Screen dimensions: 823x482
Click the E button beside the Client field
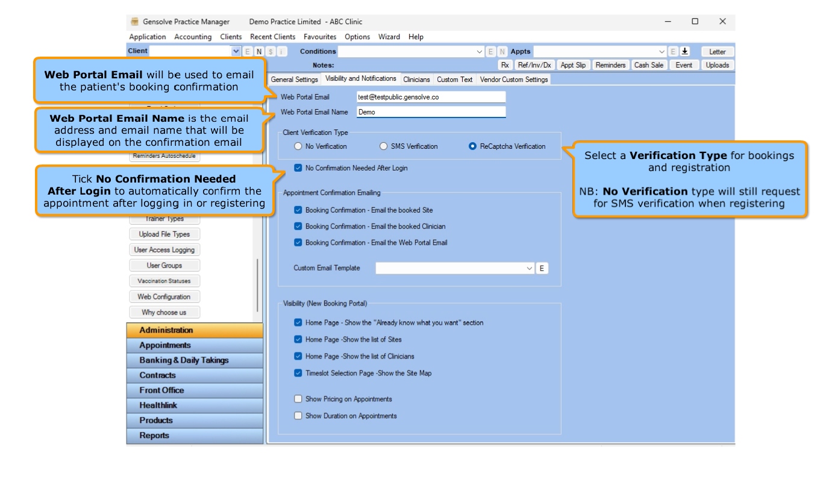[247, 52]
